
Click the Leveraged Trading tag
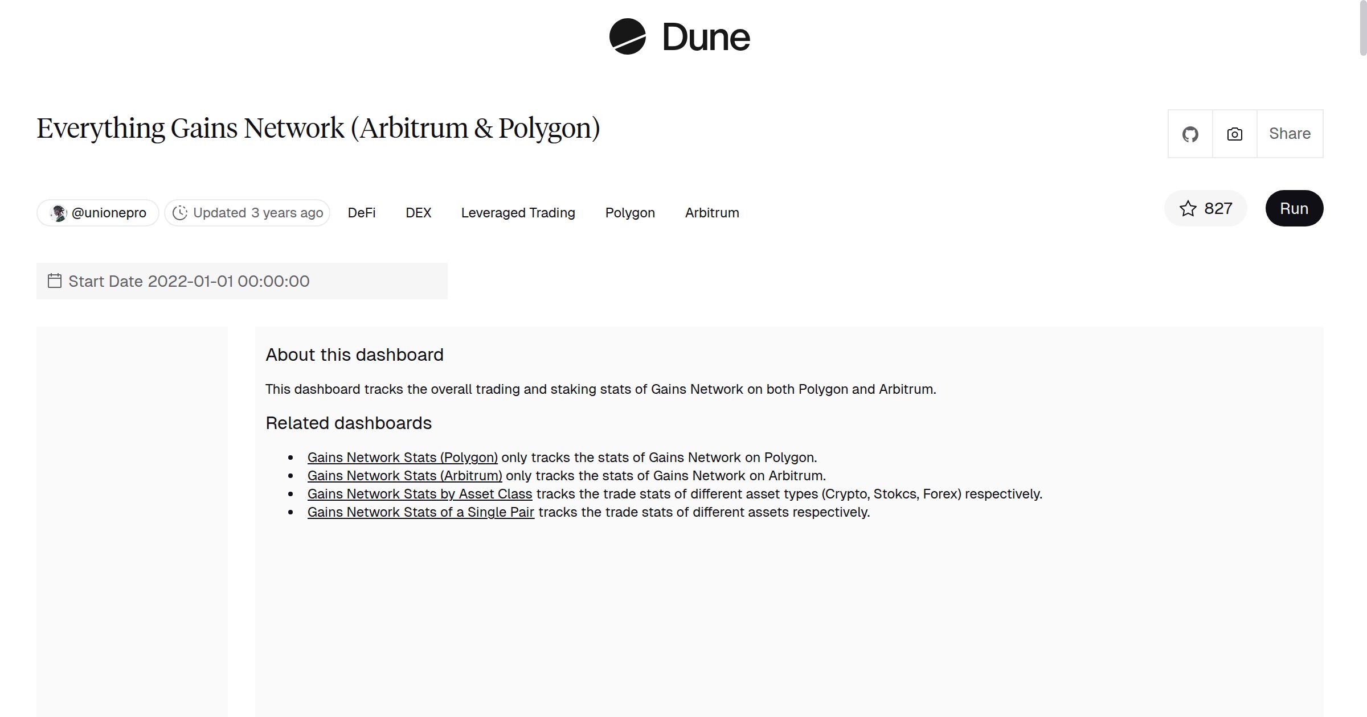pyautogui.click(x=518, y=212)
